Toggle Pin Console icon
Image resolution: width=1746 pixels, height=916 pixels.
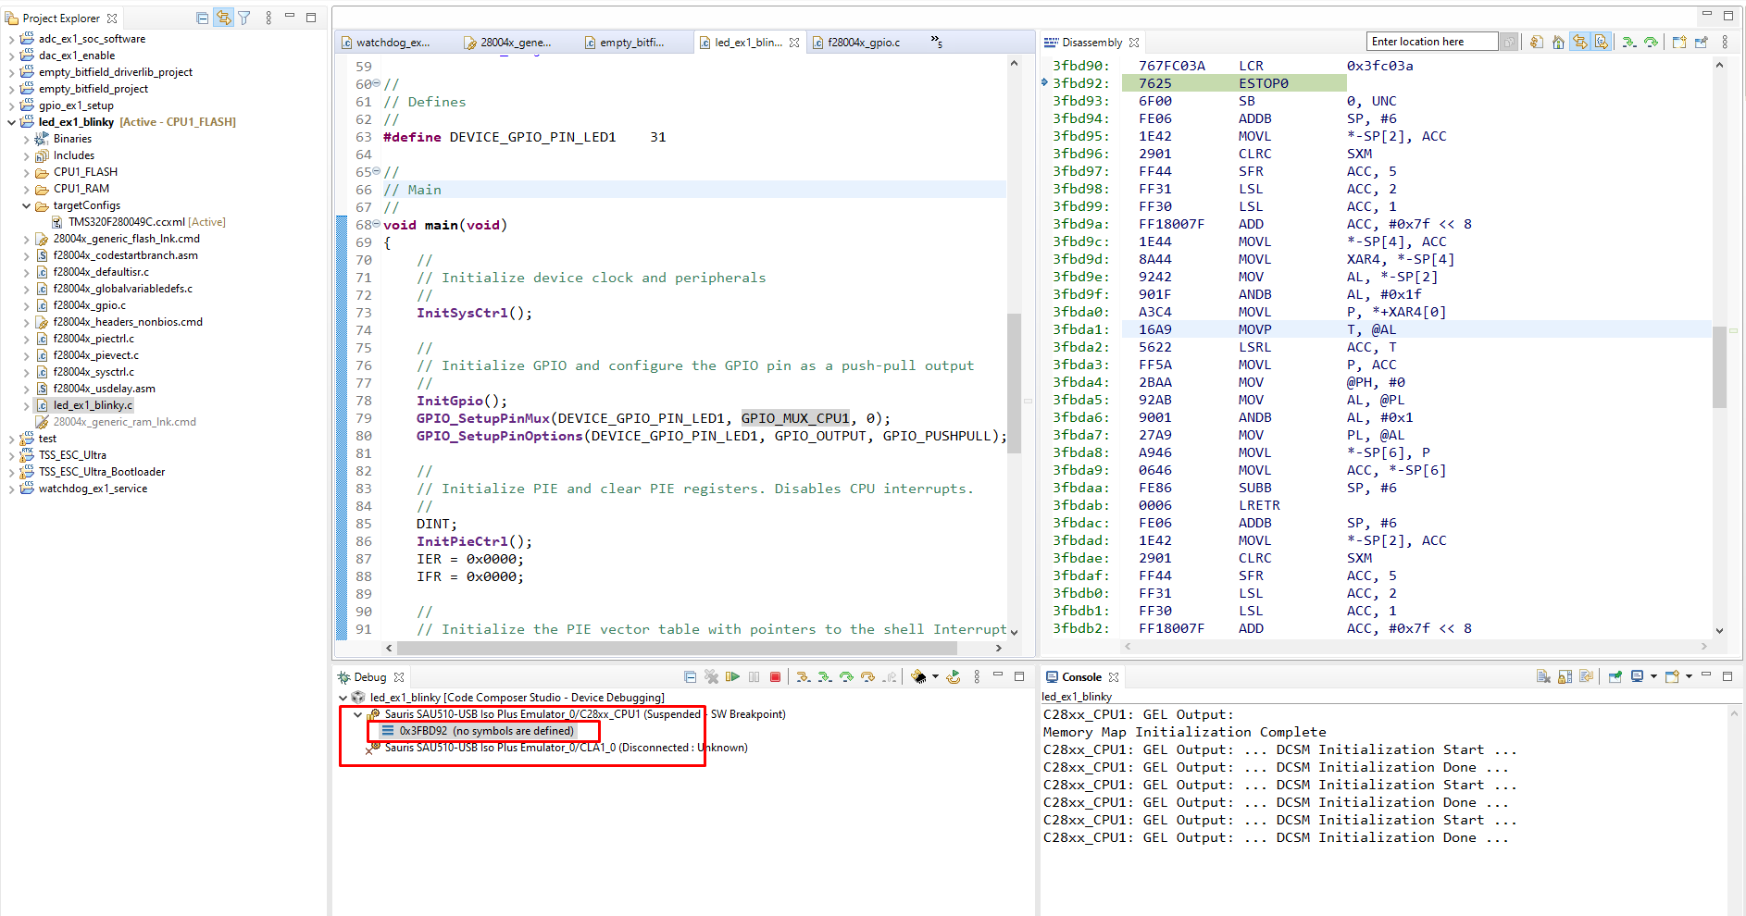click(1615, 676)
